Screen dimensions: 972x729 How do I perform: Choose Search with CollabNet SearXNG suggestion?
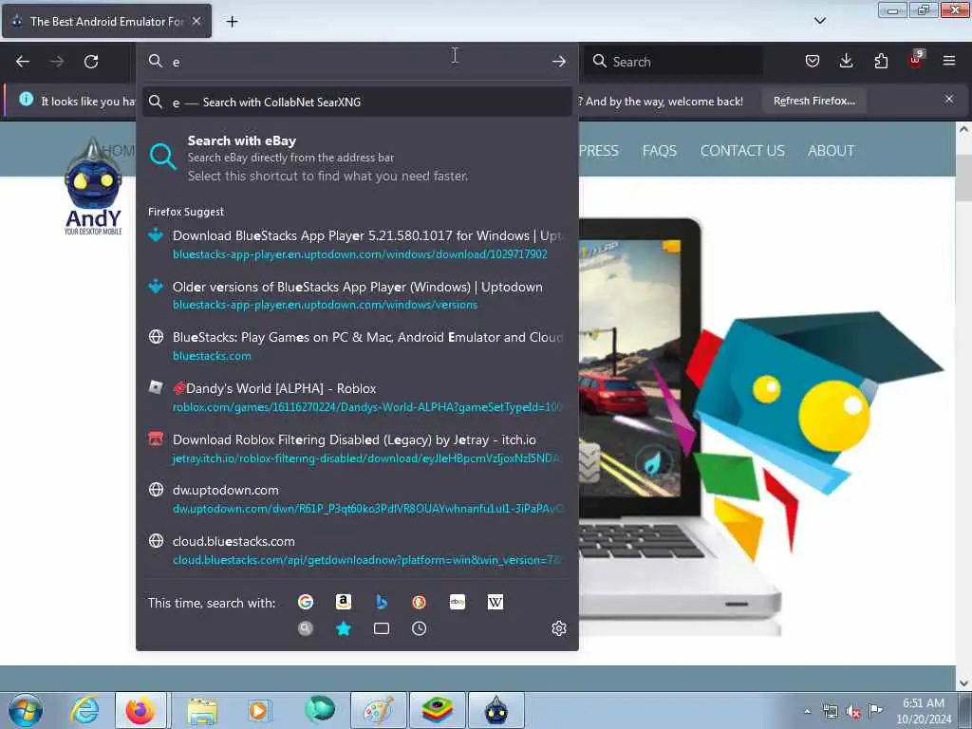tap(357, 103)
